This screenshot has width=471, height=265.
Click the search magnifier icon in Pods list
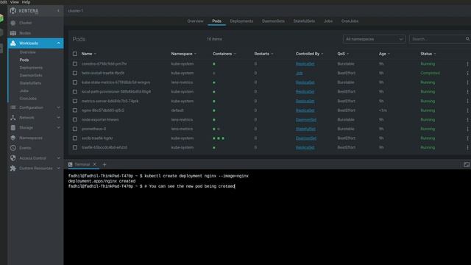click(467, 39)
